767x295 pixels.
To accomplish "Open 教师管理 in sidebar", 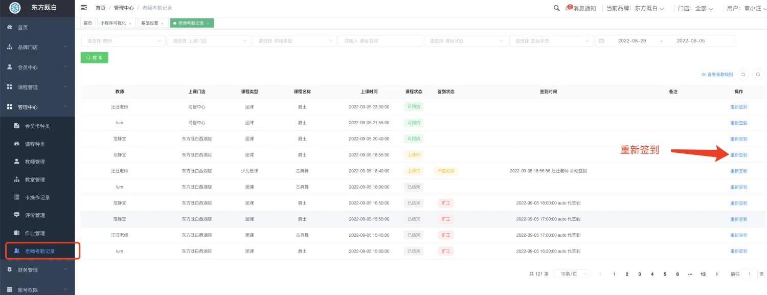I will pos(35,162).
